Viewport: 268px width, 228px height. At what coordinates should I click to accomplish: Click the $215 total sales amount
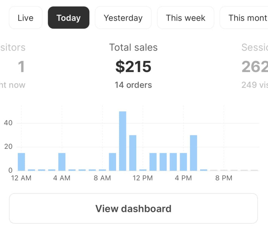coord(133,67)
